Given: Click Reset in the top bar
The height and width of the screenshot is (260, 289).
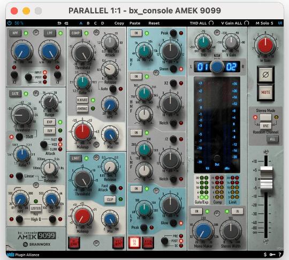Looking at the screenshot, I should click(x=154, y=23).
